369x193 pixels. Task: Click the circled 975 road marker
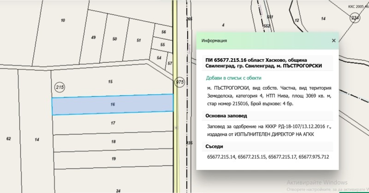(x=180, y=82)
